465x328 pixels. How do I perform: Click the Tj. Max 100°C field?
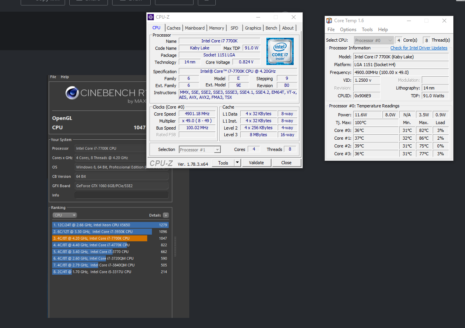376,123
